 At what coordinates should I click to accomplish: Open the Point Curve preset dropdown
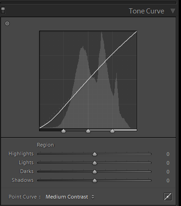click(x=70, y=197)
